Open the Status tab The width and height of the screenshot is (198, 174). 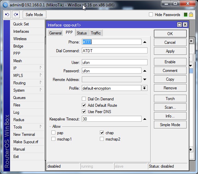(x=82, y=33)
